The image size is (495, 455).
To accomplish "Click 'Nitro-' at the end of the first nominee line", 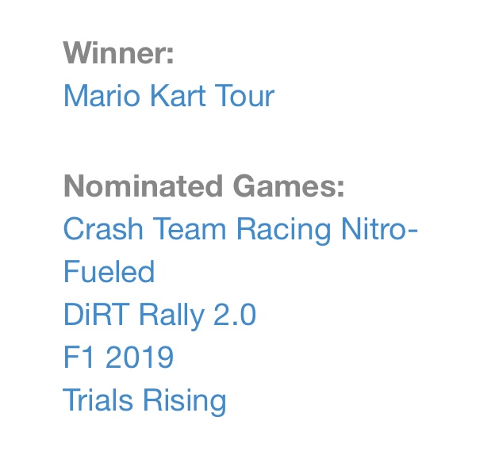I will point(379,229).
